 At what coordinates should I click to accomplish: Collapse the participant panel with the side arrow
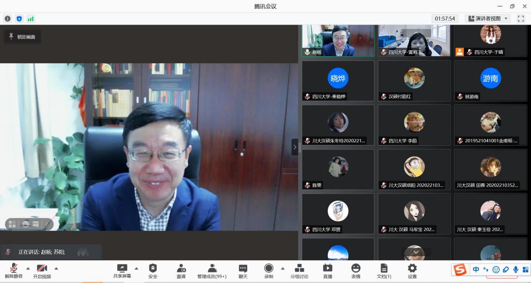point(295,147)
